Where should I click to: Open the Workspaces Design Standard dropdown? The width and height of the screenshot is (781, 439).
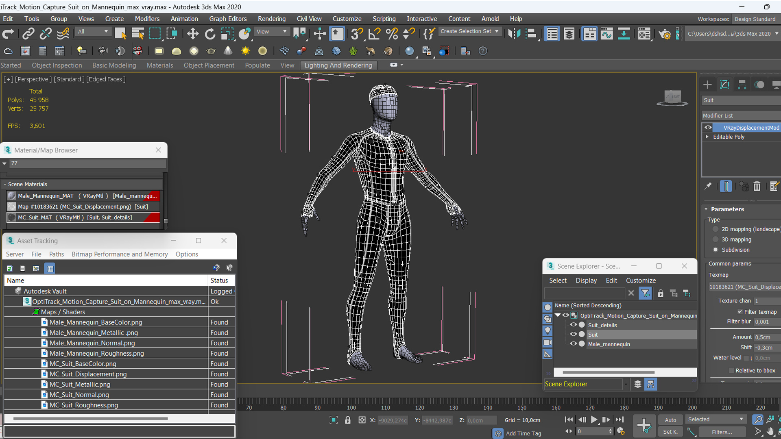pyautogui.click(x=756, y=19)
